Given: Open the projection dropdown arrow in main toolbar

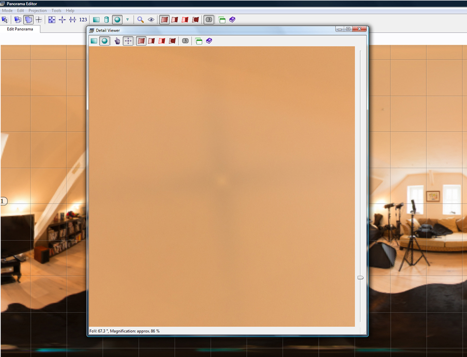Looking at the screenshot, I should (x=127, y=20).
